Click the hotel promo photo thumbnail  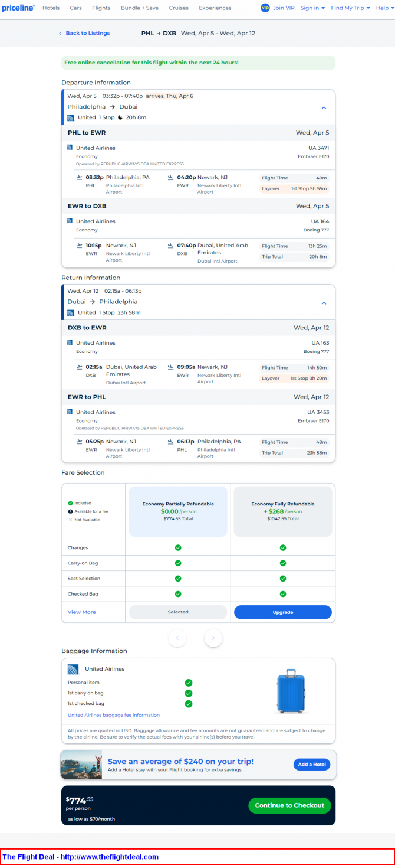81,765
